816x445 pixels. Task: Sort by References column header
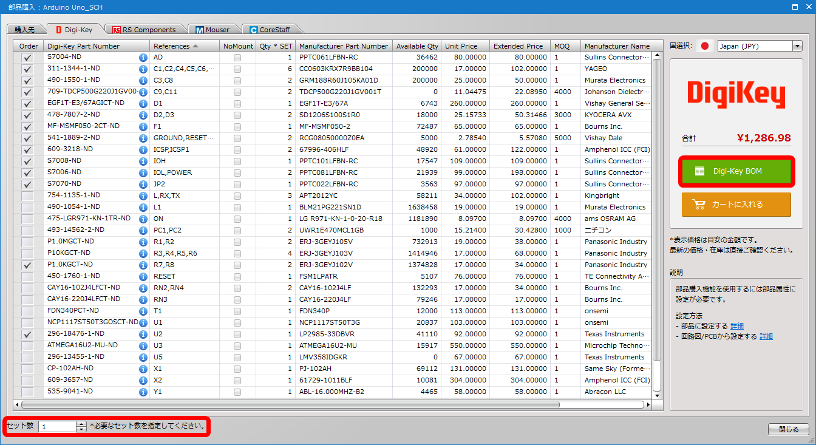click(184, 46)
